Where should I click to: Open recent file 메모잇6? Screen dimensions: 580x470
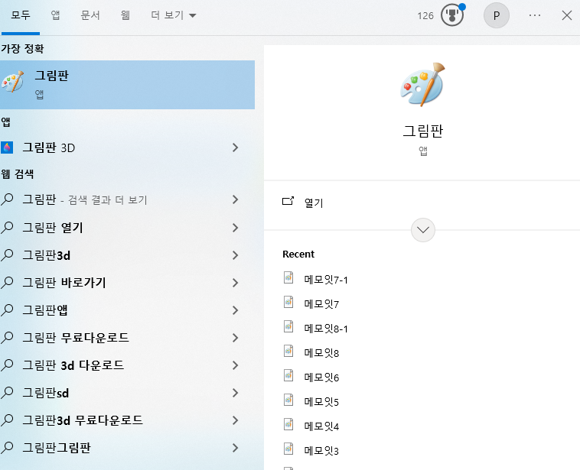[321, 378]
